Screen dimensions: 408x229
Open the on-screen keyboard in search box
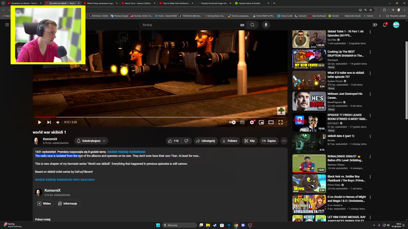coord(242,25)
